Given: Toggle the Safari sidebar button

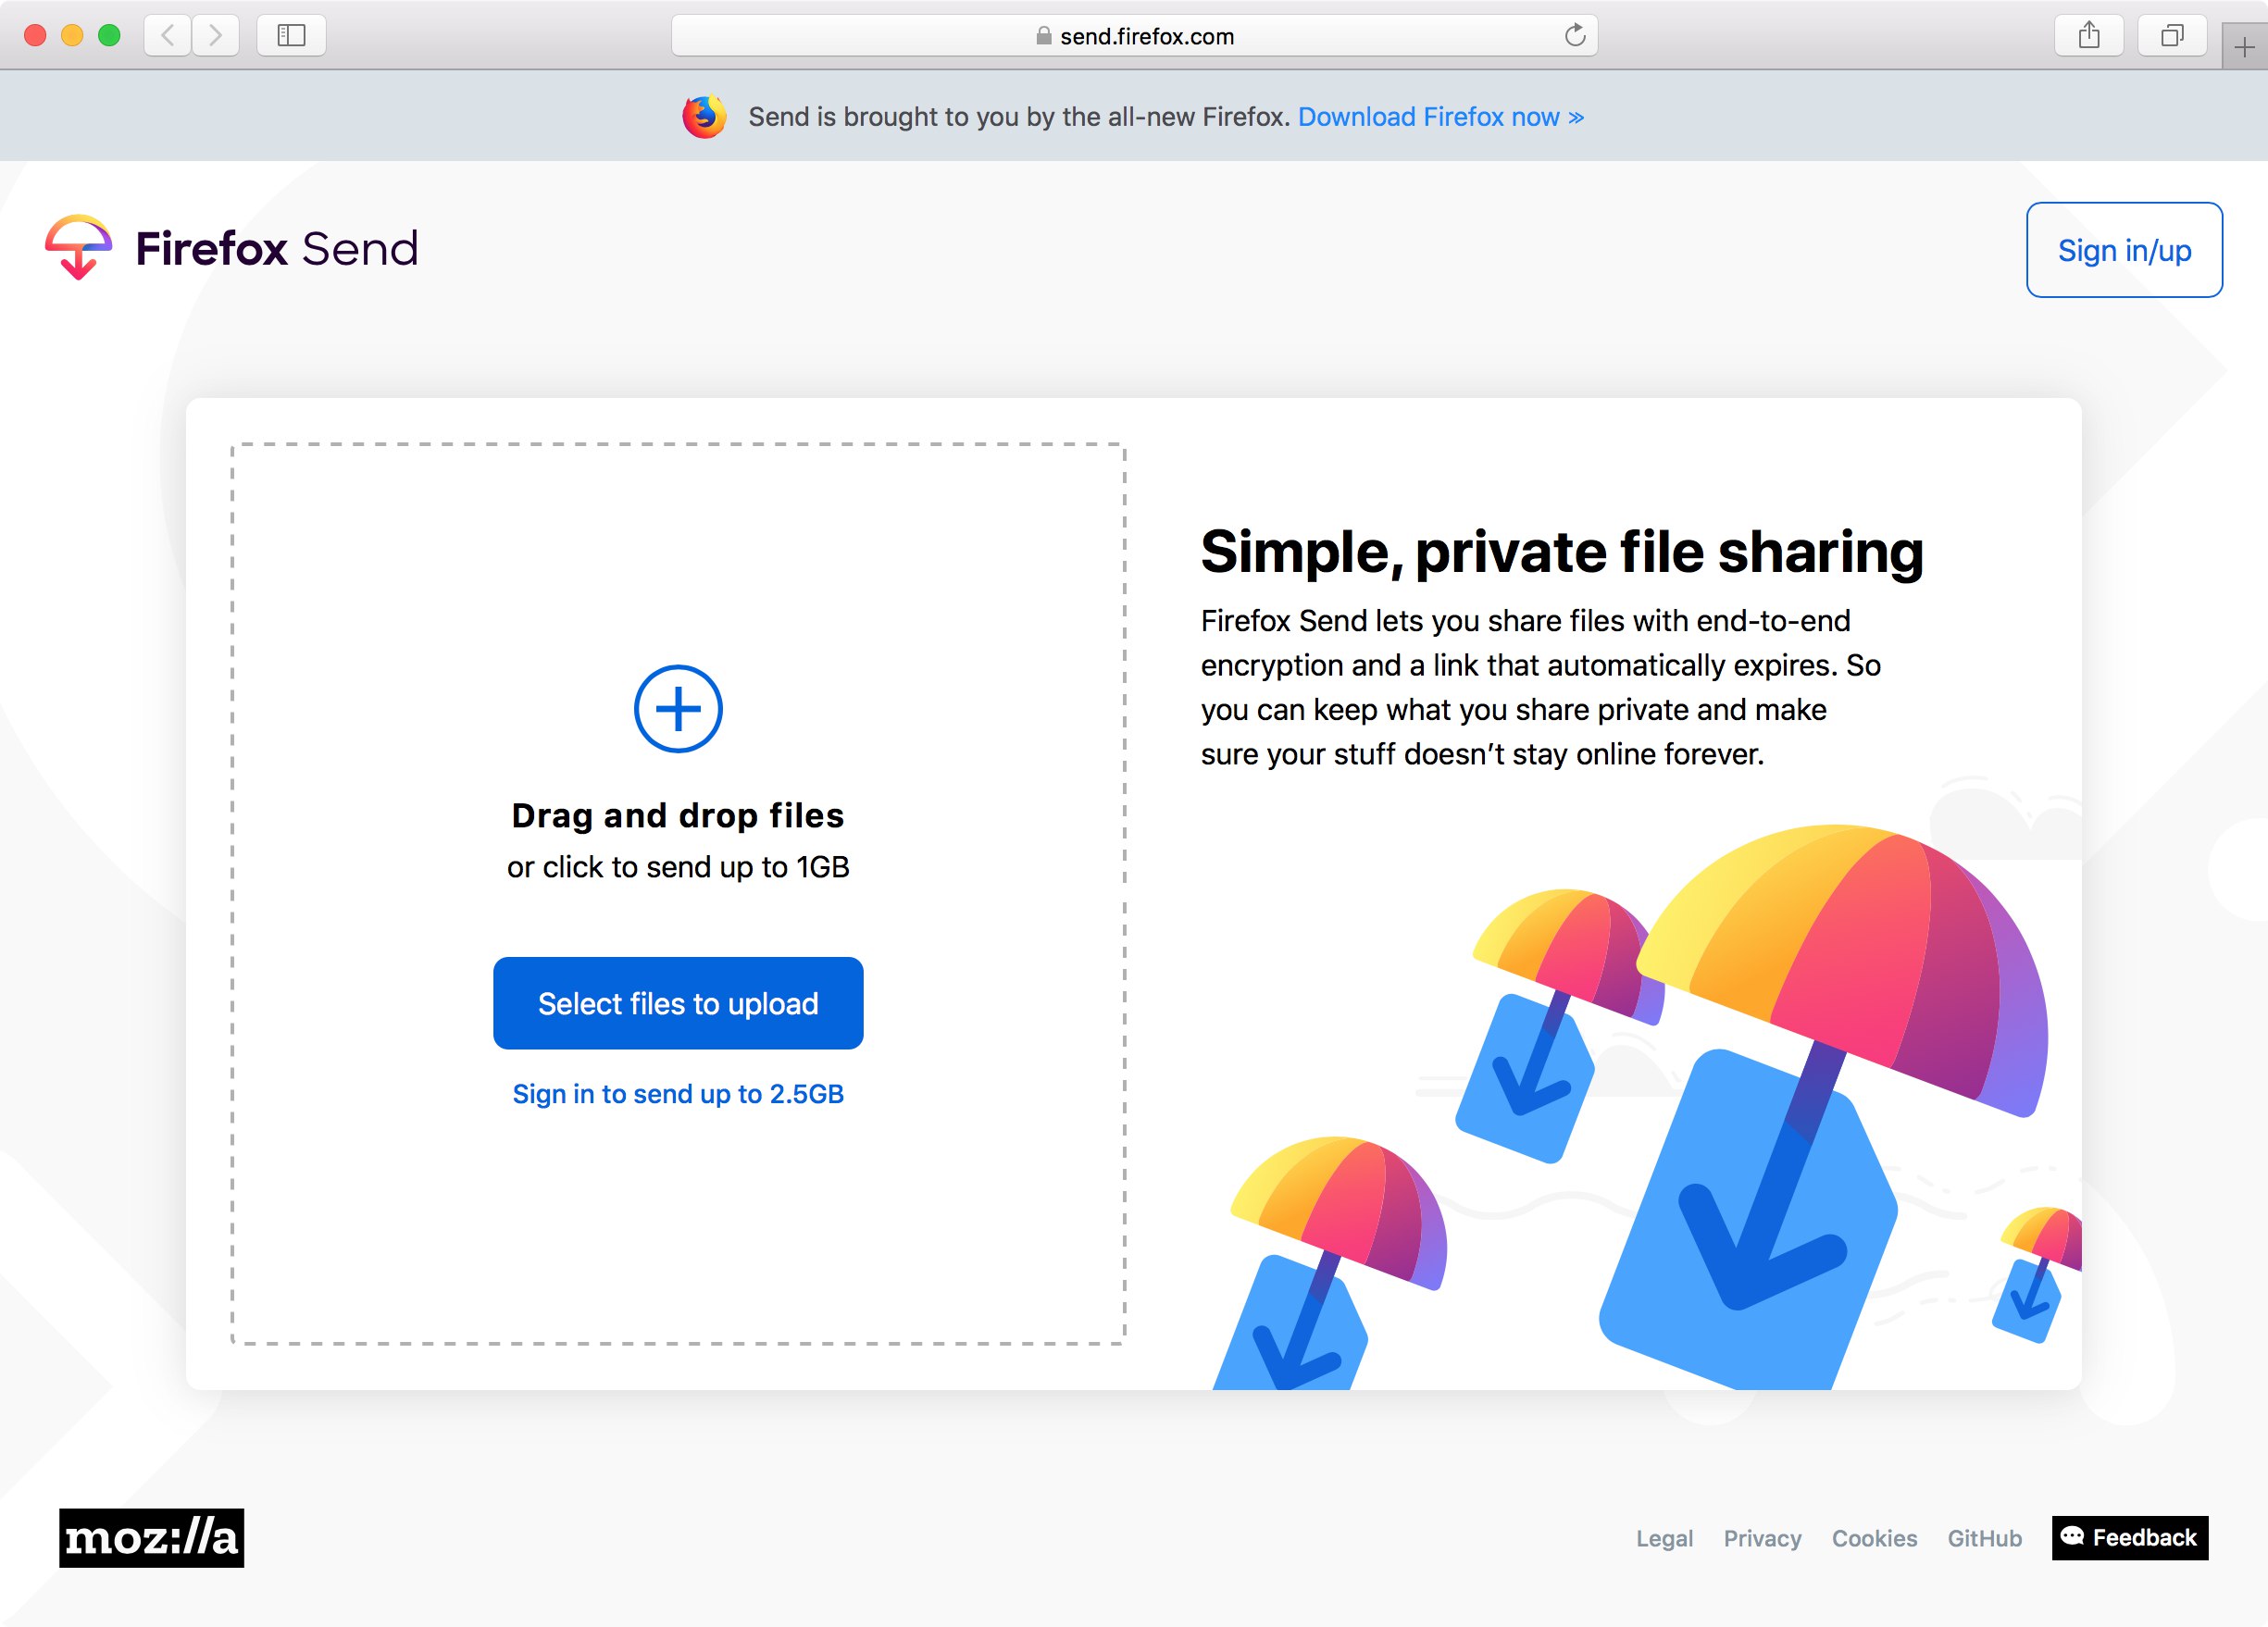Looking at the screenshot, I should pos(291,36).
